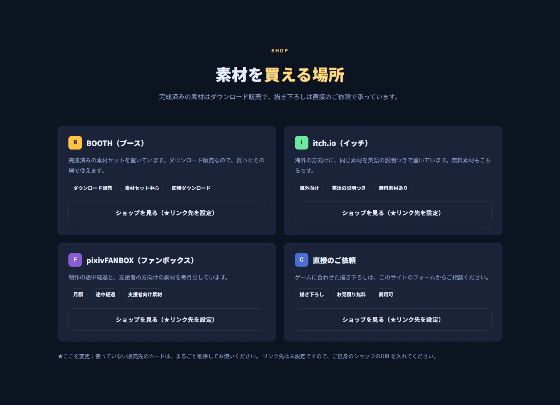Click the 素材セット中心 tag
The height and width of the screenshot is (405, 560).
142,188
